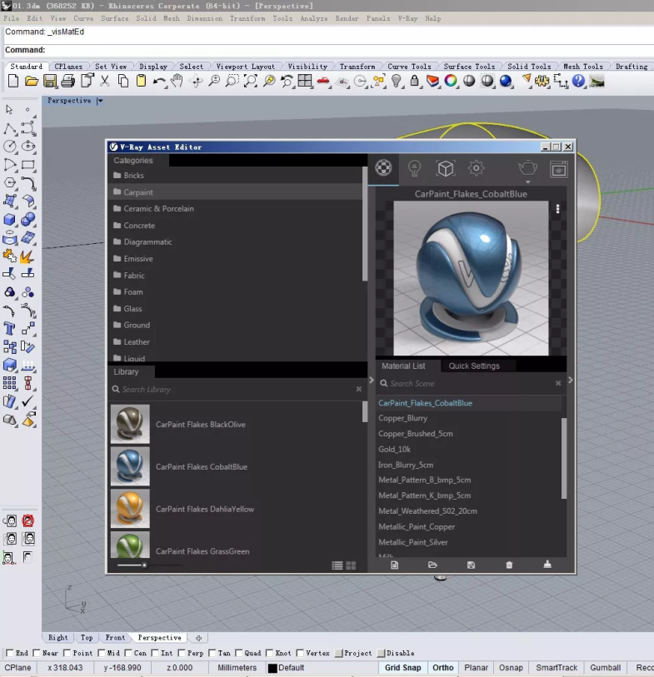This screenshot has height=677, width=654.
Task: Open the Geometry cube icon tab
Action: [x=446, y=169]
